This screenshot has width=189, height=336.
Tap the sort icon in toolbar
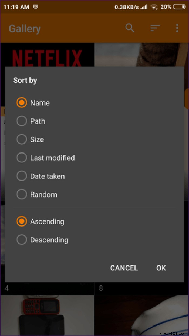pos(155,28)
